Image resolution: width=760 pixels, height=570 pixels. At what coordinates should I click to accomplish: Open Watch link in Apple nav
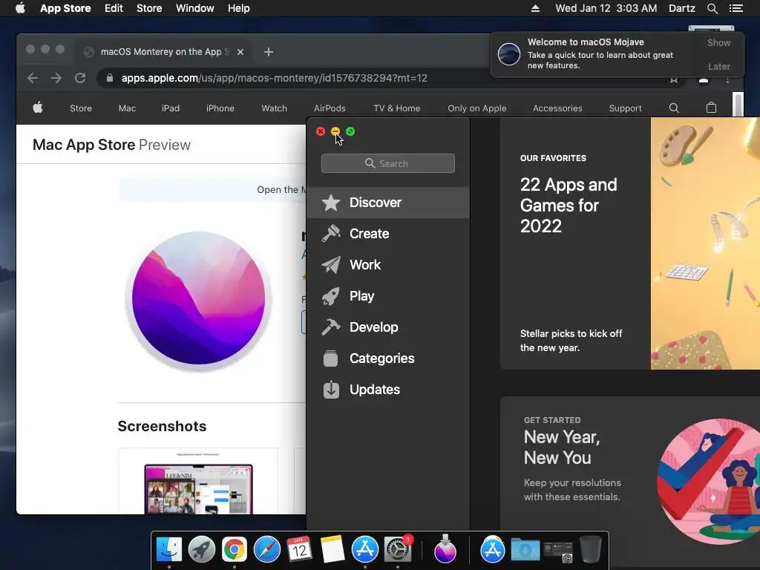coord(275,108)
